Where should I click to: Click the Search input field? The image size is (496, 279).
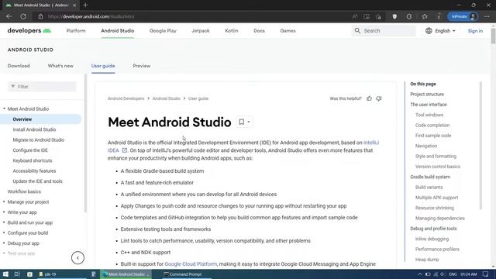(x=384, y=31)
